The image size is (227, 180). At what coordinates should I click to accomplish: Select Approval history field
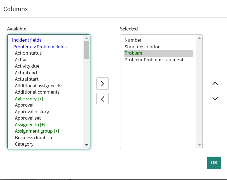tap(32, 112)
